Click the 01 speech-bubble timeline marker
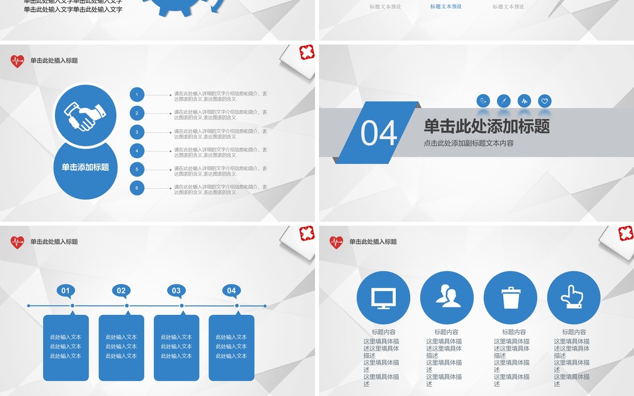 tap(66, 292)
